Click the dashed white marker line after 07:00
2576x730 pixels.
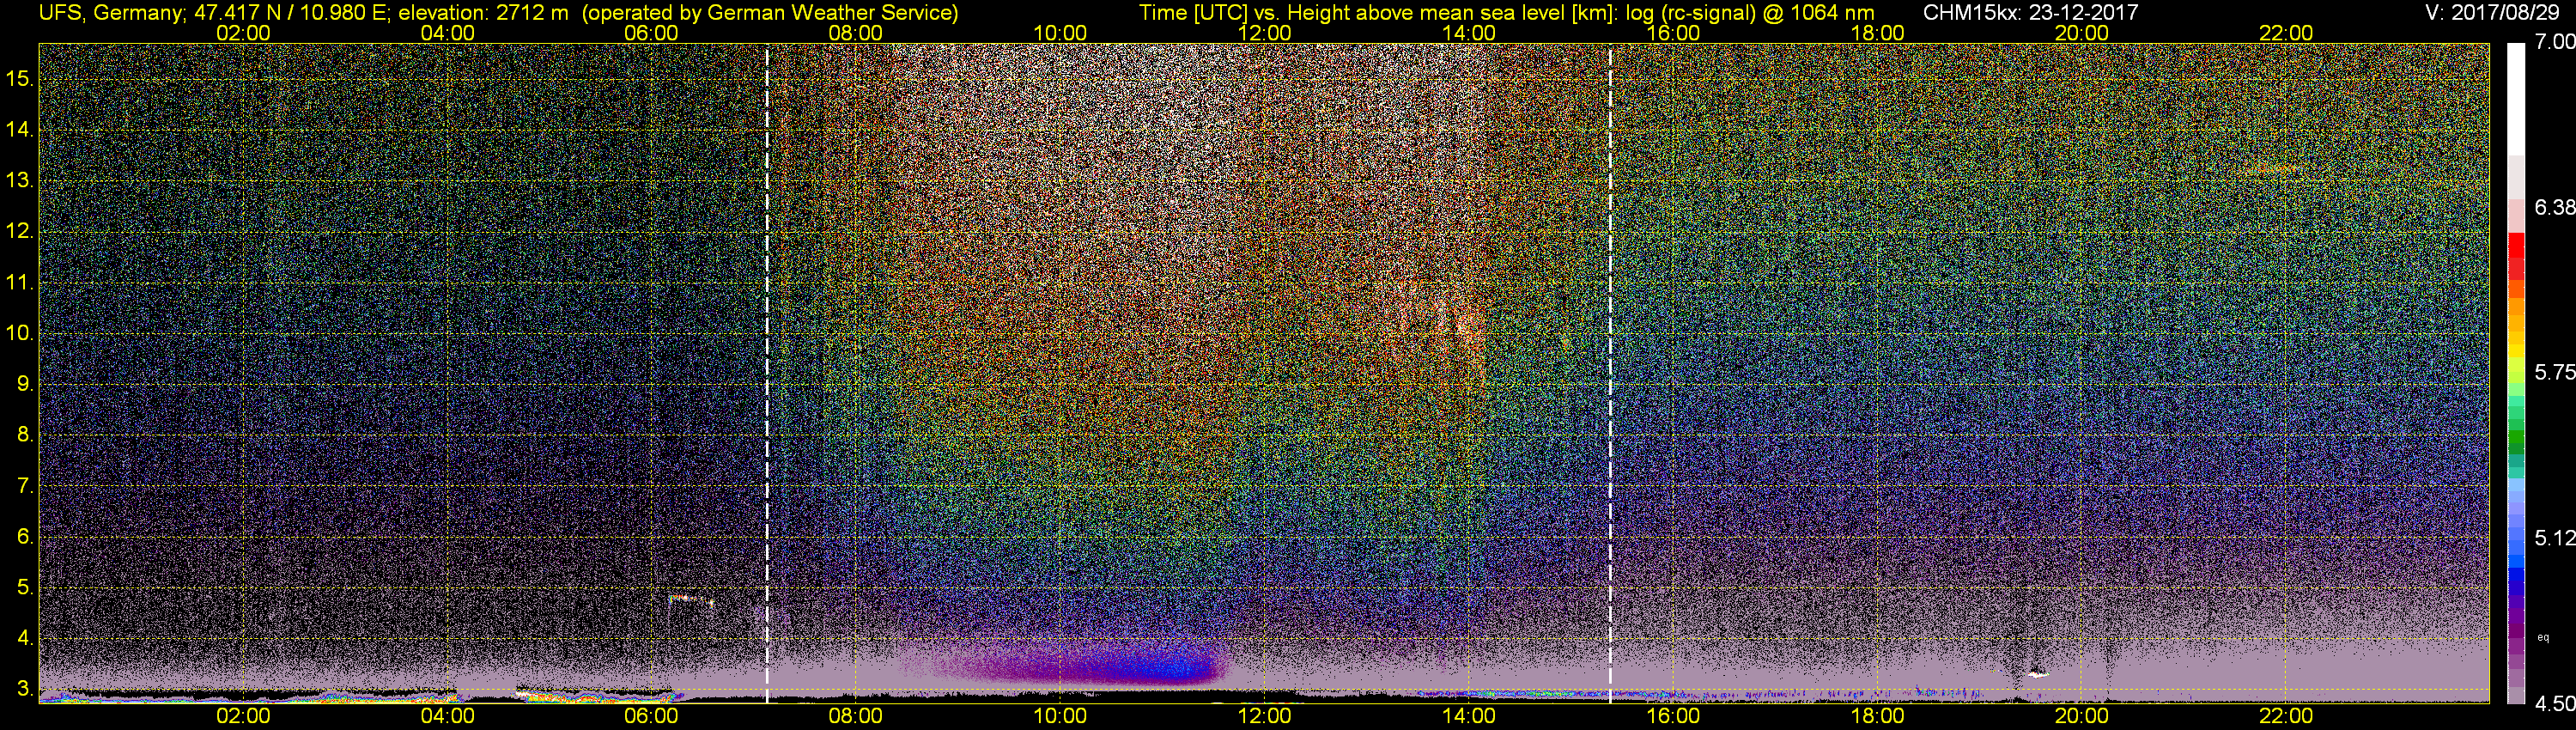click(767, 373)
